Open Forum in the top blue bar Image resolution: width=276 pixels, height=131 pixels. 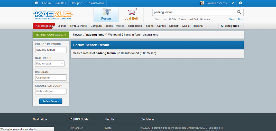46,3
